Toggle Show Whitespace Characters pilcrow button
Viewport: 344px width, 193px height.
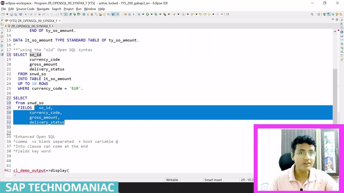coord(134,14)
